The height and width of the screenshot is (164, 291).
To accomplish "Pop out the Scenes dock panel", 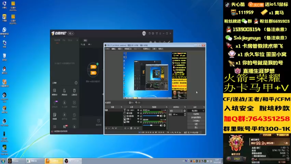I will pyautogui.click(x=121, y=107).
